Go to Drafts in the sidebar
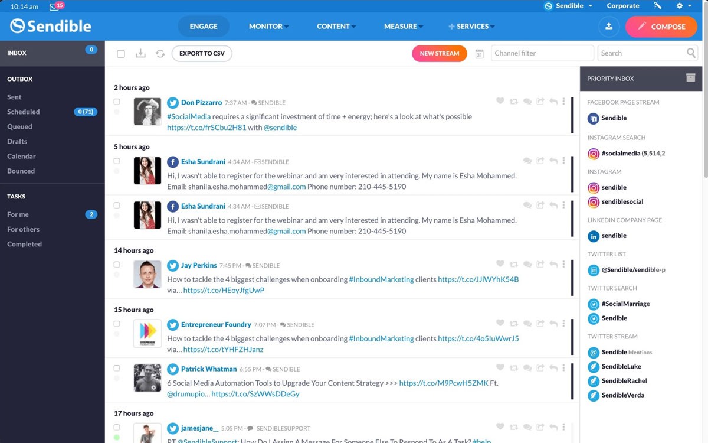The width and height of the screenshot is (708, 443). (17, 141)
